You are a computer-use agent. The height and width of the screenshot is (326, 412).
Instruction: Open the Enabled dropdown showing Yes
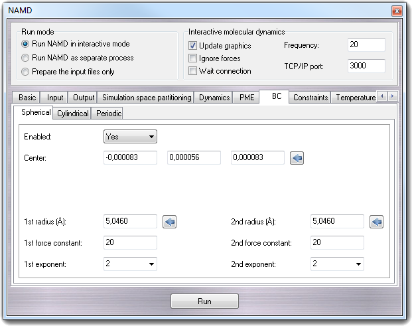coord(130,137)
